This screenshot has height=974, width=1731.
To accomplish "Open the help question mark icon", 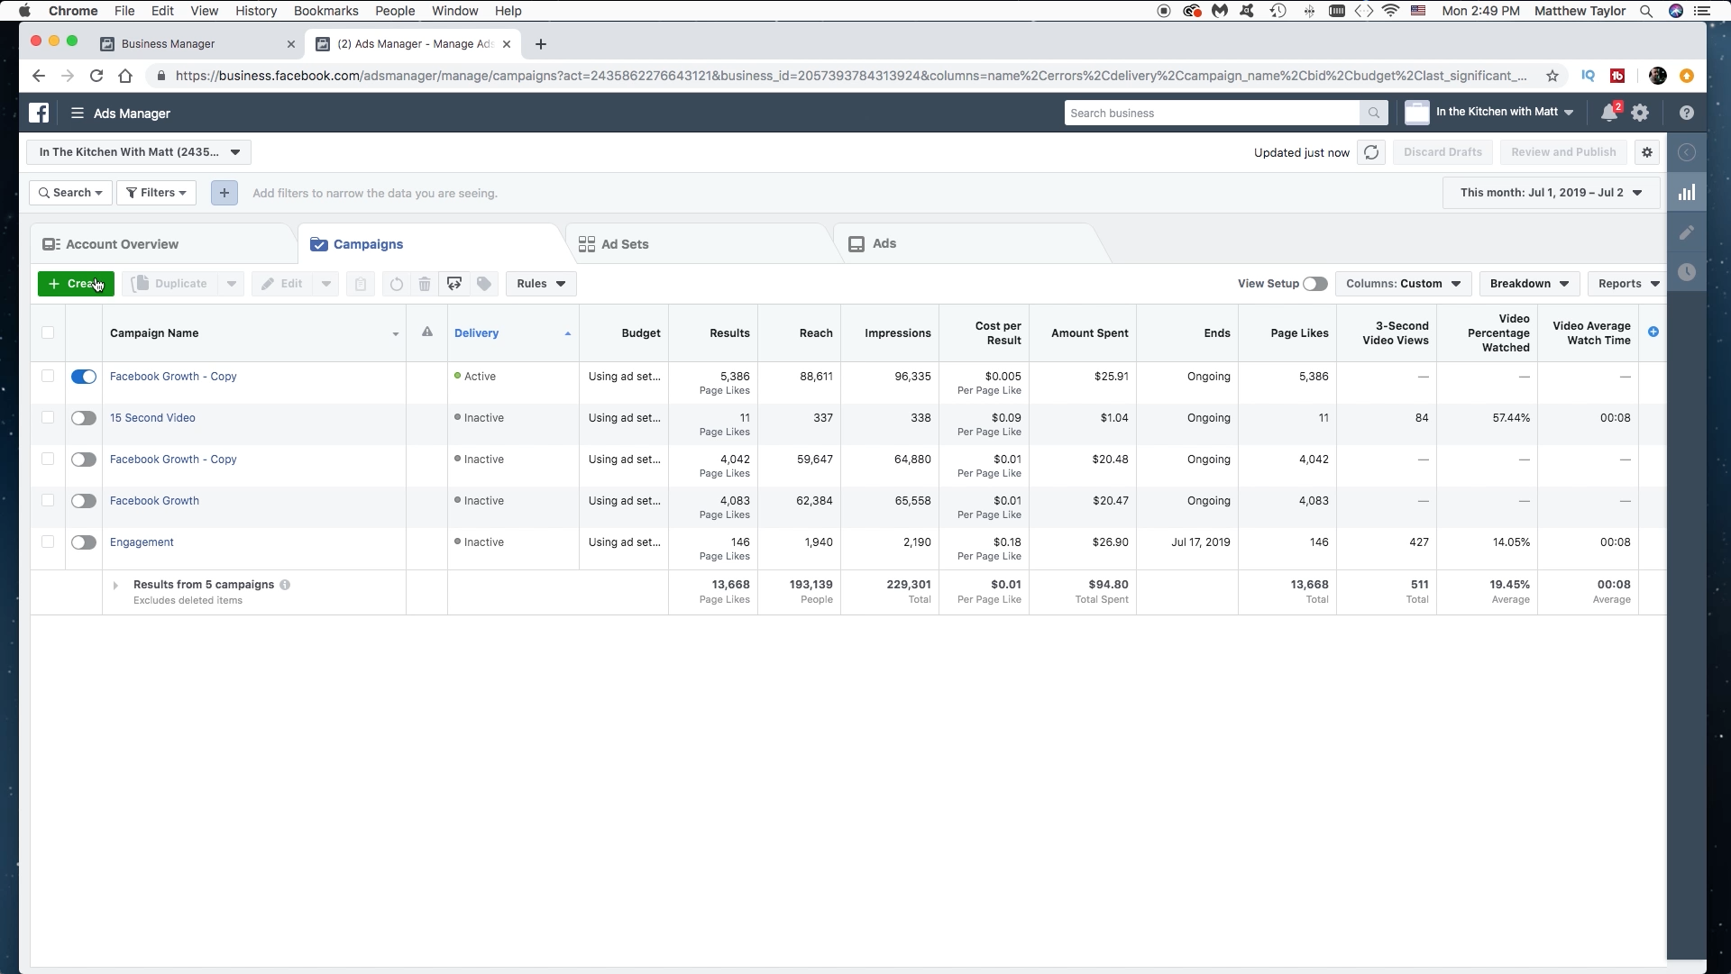I will pos(1687,113).
